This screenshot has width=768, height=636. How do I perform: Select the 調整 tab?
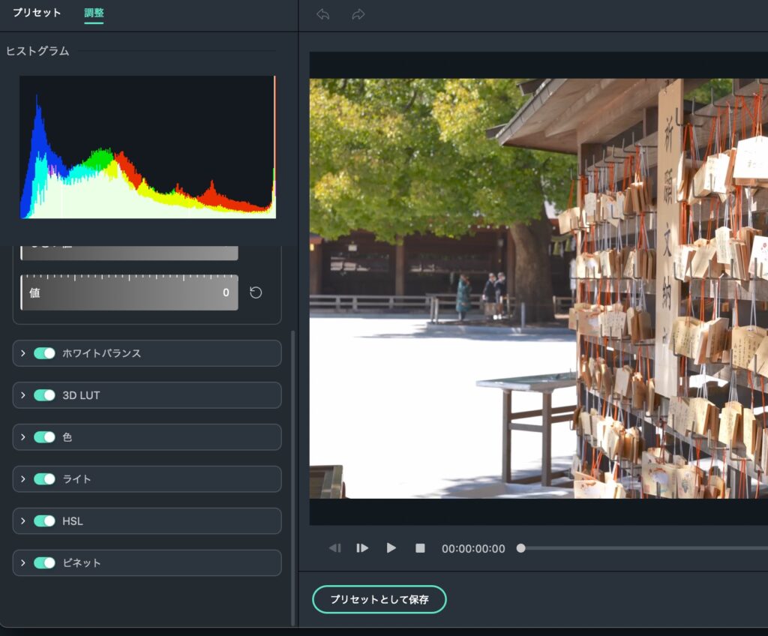pos(94,13)
